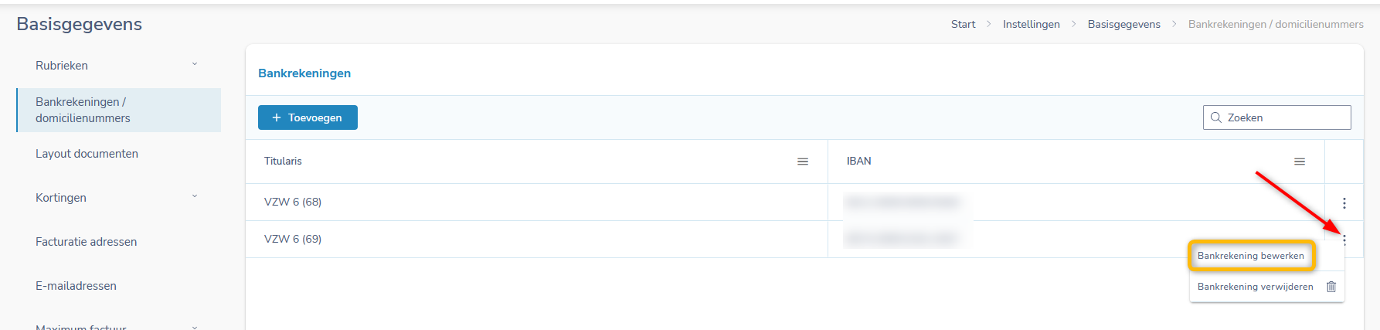Click into the Zoeken search field
Image resolution: width=1380 pixels, height=330 pixels.
click(1276, 117)
